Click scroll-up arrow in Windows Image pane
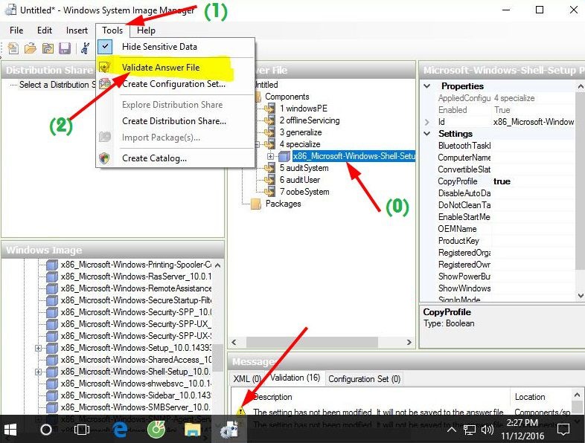This screenshot has width=585, height=443. tap(218, 265)
